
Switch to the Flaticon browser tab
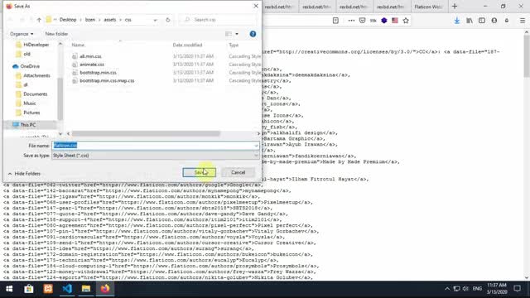tap(428, 7)
